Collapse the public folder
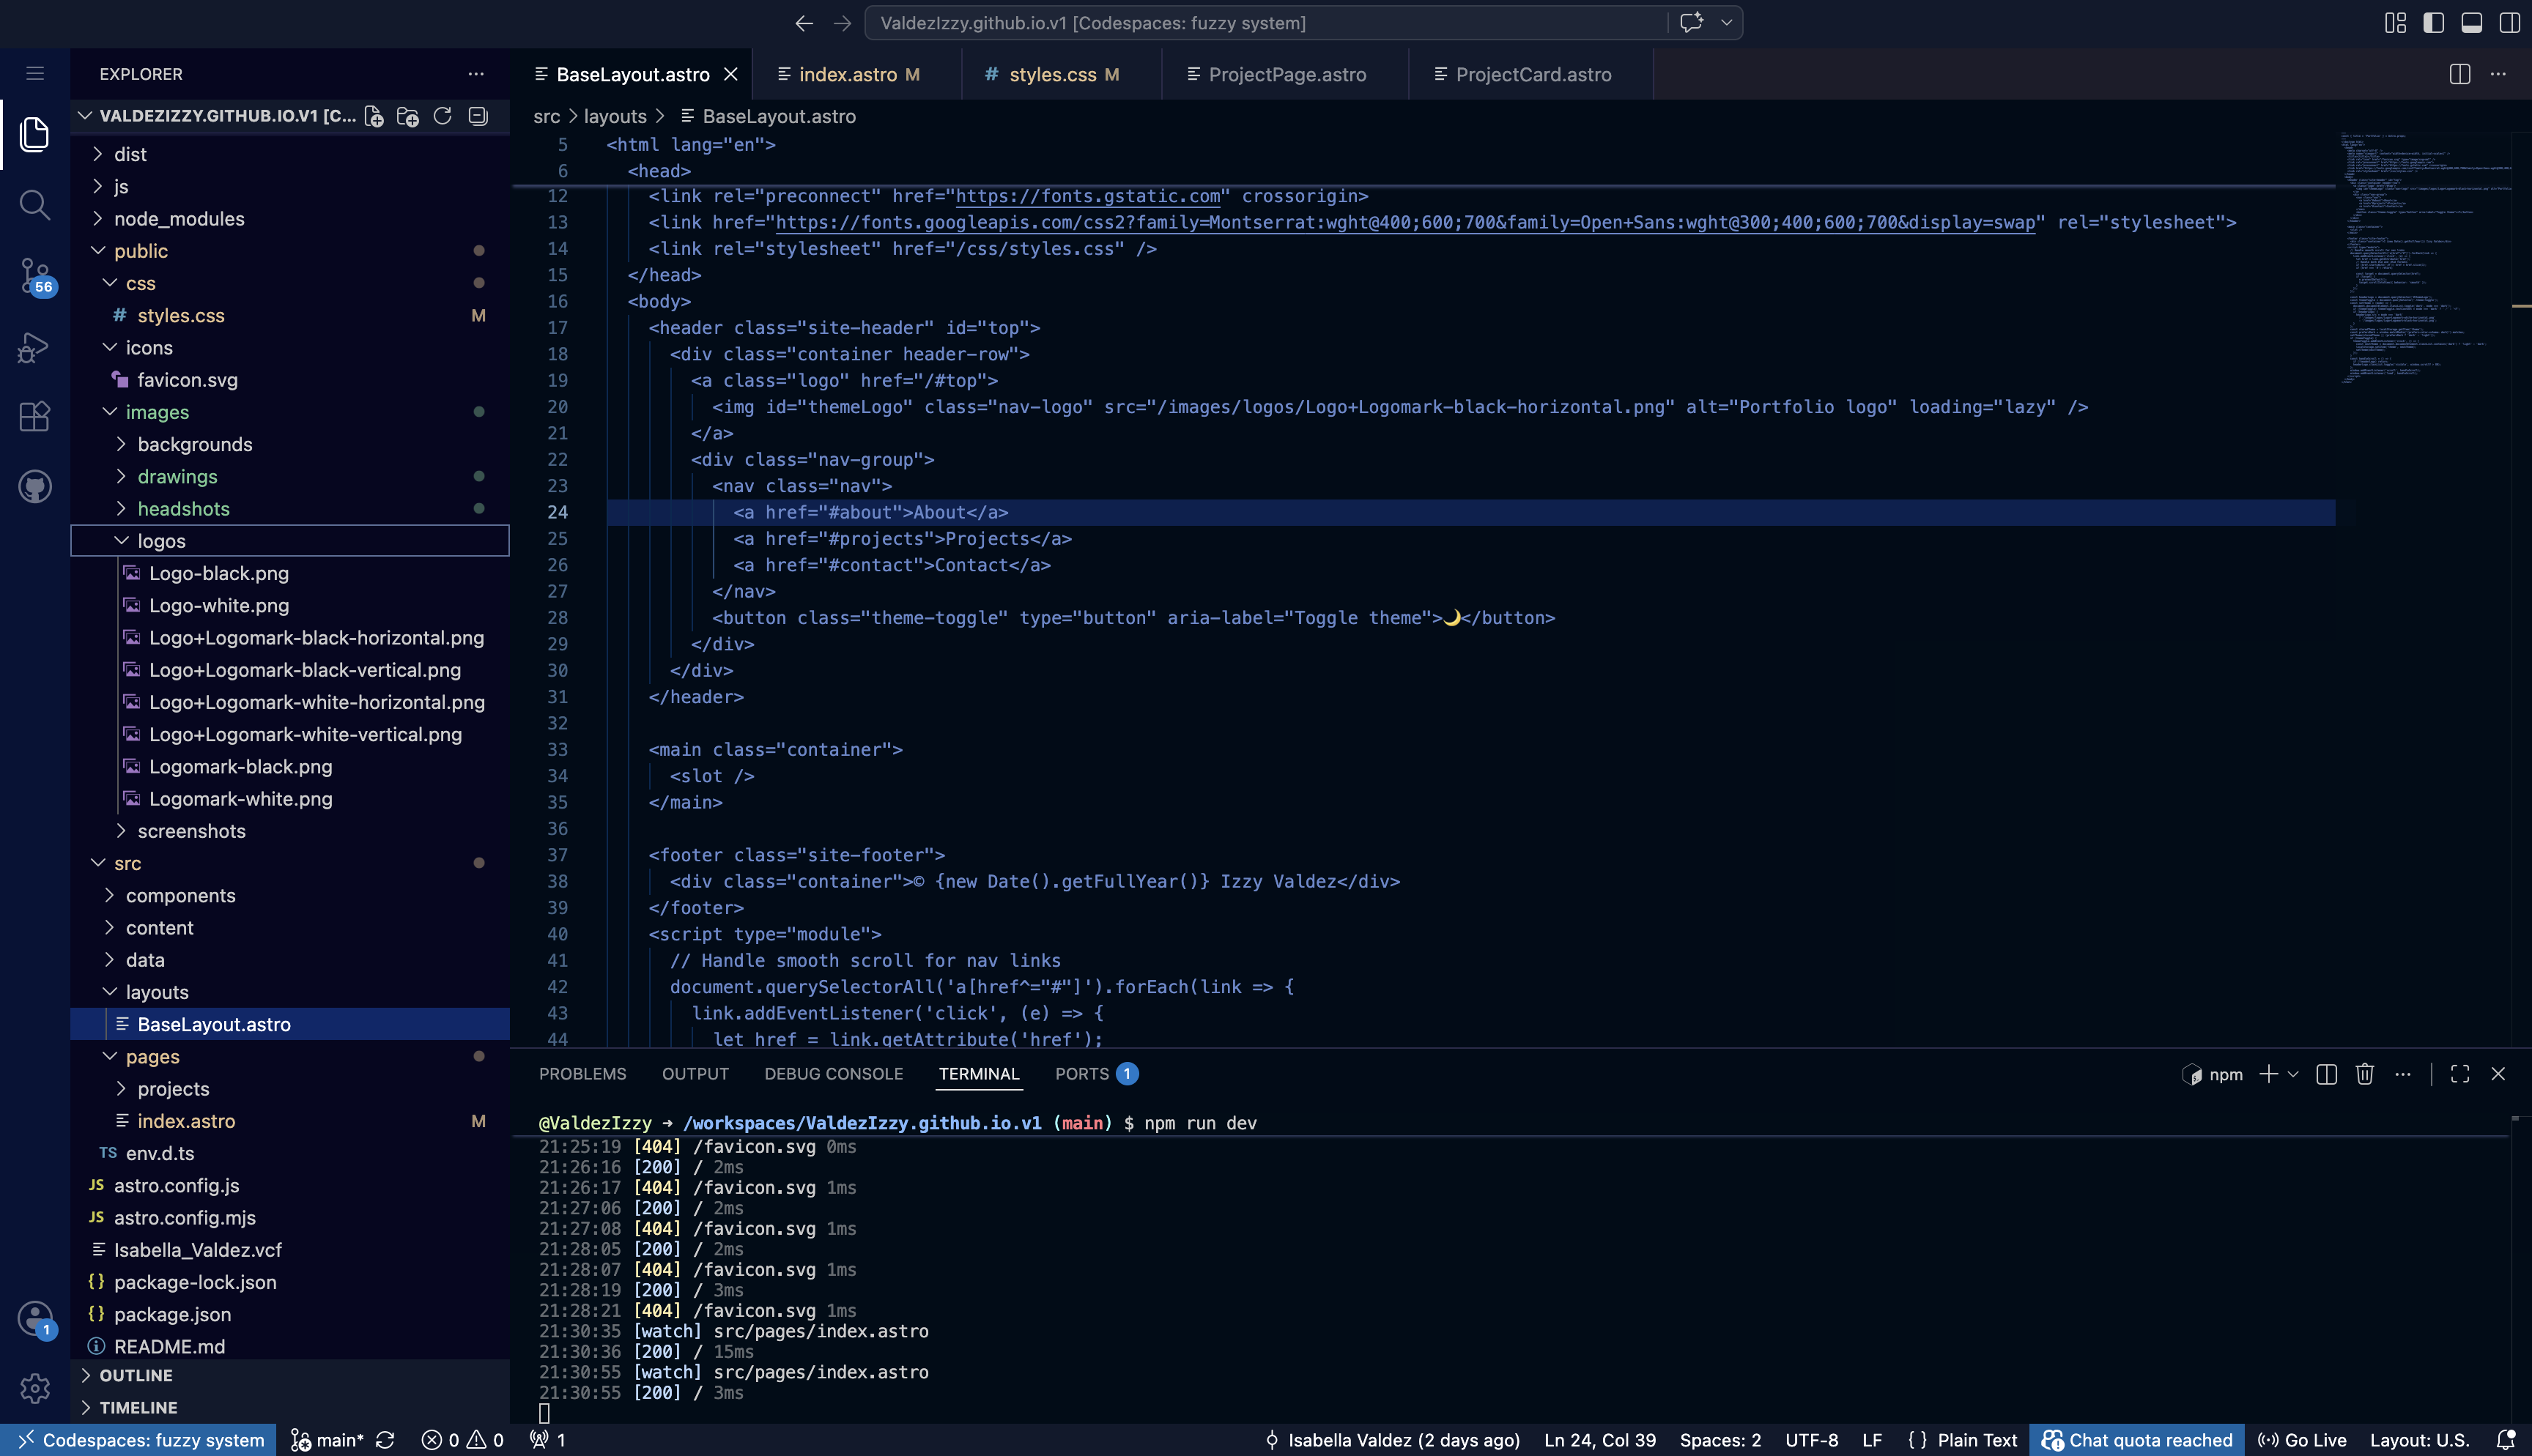The image size is (2532, 1456). (x=290, y=251)
